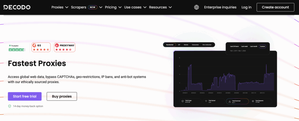Viewport: 299px width, 121px height.
Task: Click the Total Usage cube icon
Action: coord(182,101)
